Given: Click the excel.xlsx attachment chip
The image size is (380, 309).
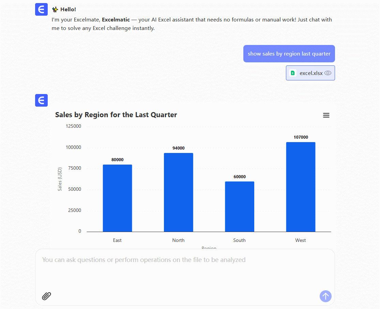Looking at the screenshot, I should point(310,73).
